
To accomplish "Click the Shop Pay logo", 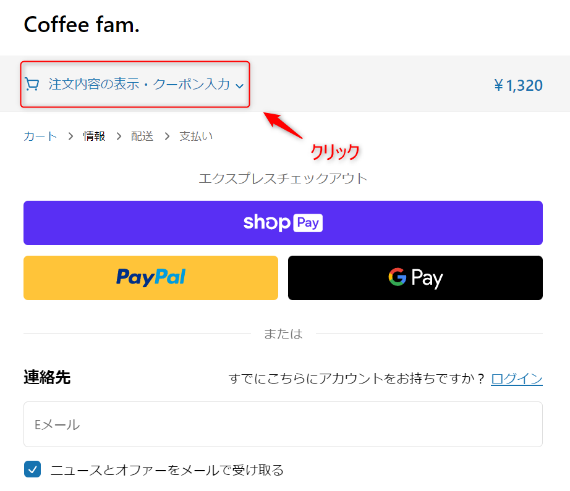I will (x=283, y=222).
